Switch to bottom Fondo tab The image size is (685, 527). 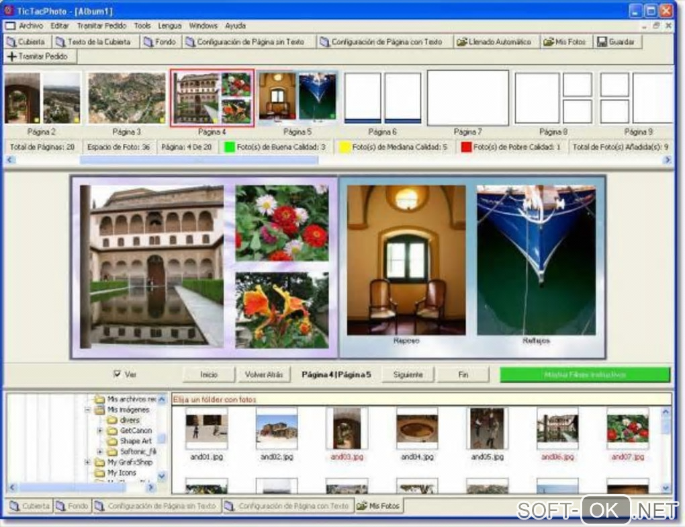72,506
